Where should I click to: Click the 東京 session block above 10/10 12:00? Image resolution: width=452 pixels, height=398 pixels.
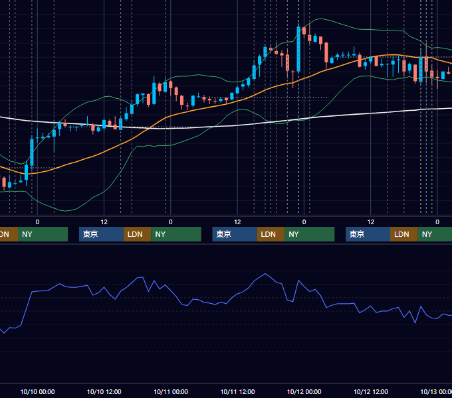[101, 234]
